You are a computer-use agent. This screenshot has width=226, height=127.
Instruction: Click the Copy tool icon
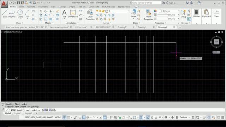pyautogui.click(x=41, y=15)
